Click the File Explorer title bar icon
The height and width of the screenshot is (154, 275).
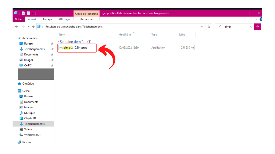[x=16, y=13]
